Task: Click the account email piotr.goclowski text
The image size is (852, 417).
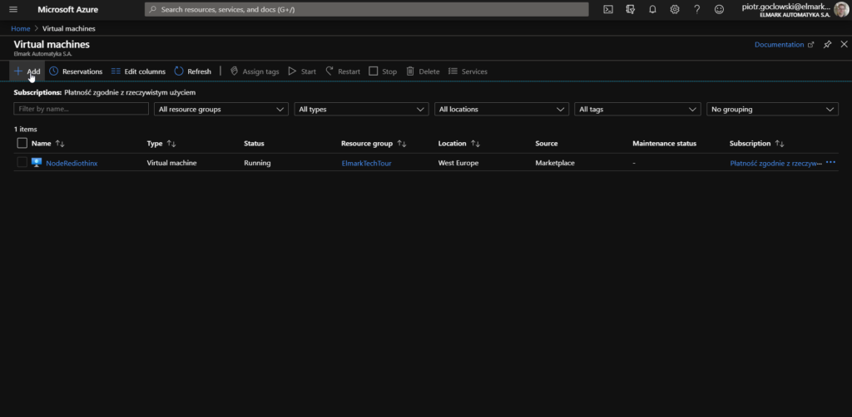Action: pos(785,7)
